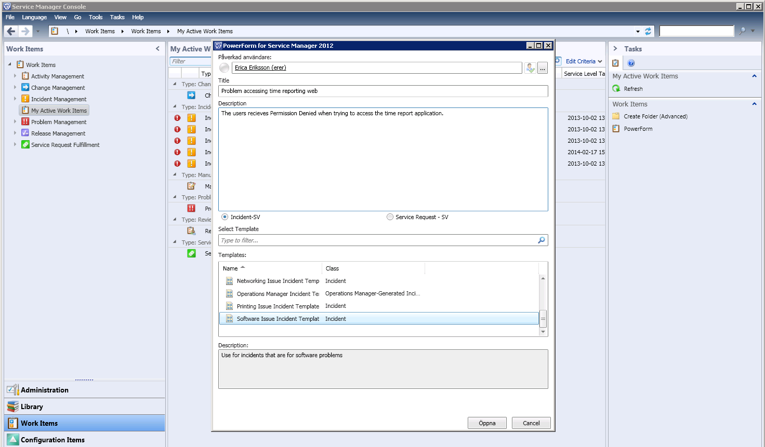Sort templates by Class column header

click(373, 268)
